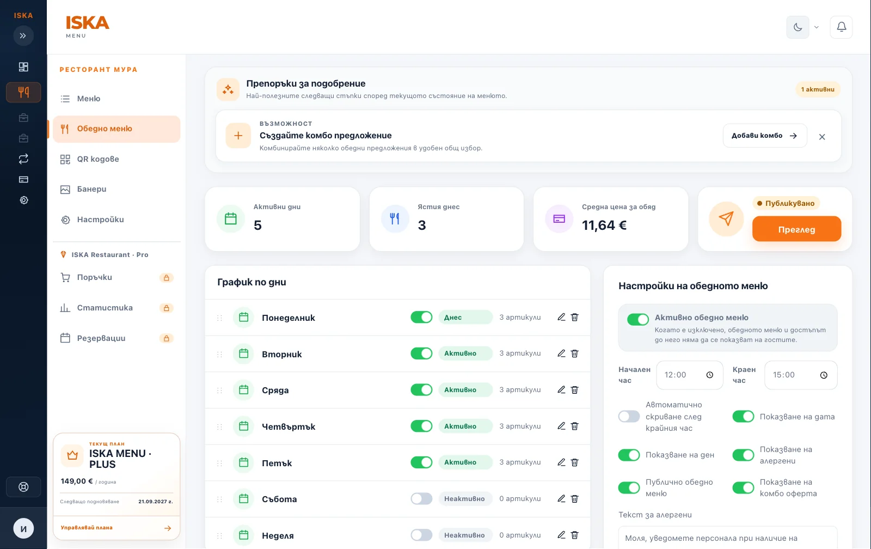This screenshot has height=549, width=871.
Task: Enable automatic hiding after end time
Action: click(x=629, y=417)
